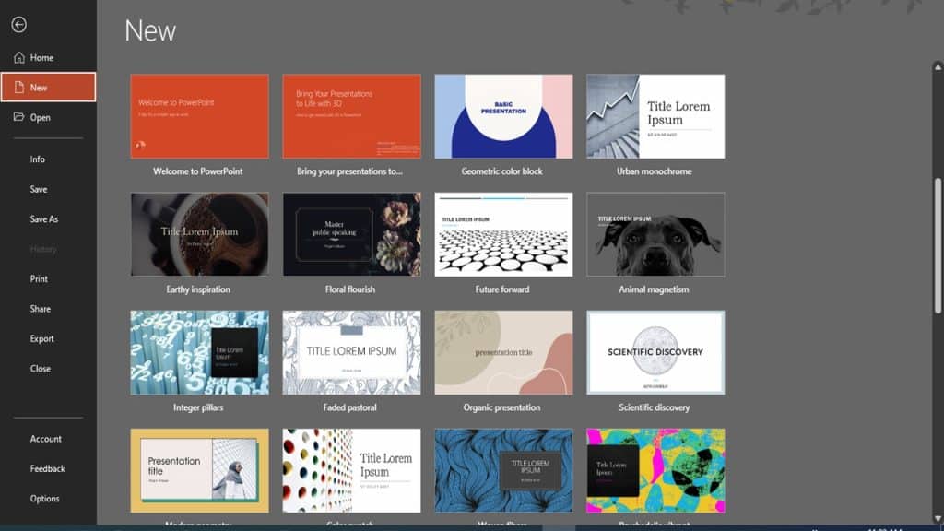Pick the Animal magnetism template
This screenshot has width=944, height=531.
pyautogui.click(x=655, y=235)
